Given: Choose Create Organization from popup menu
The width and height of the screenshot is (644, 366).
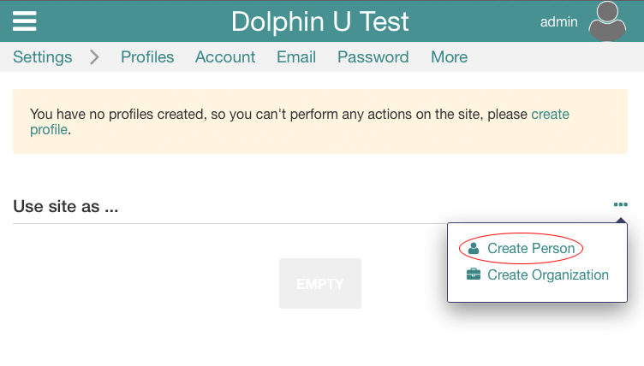Looking at the screenshot, I should click(x=548, y=275).
